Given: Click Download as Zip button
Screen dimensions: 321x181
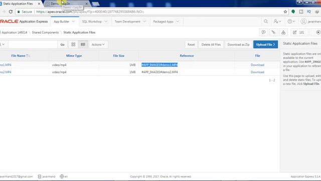Looking at the screenshot, I should pyautogui.click(x=238, y=45).
